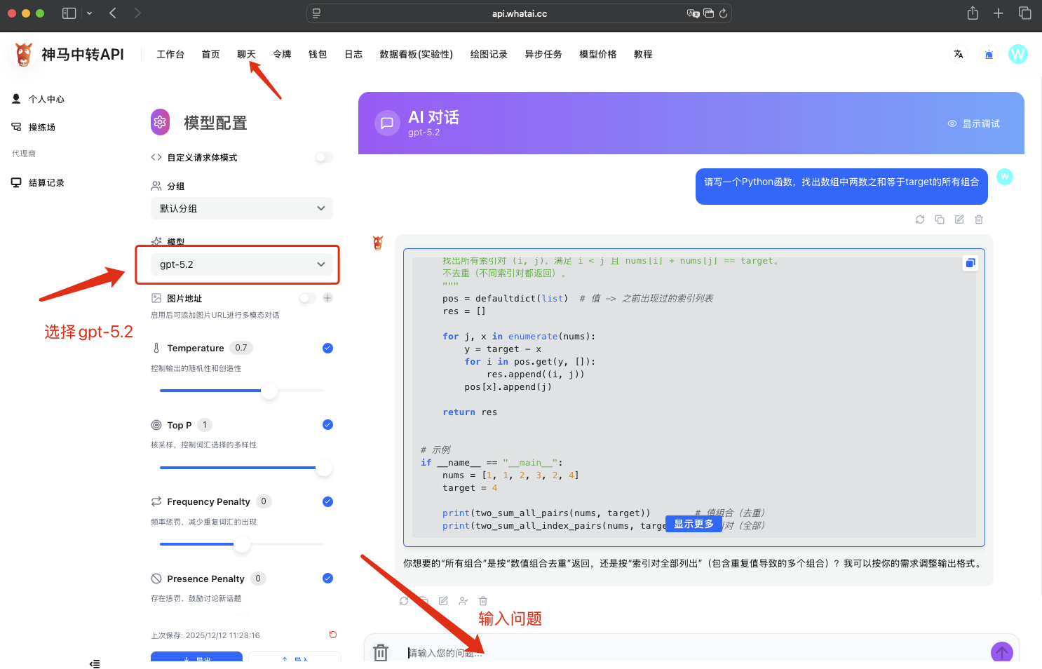The width and height of the screenshot is (1042, 669).
Task: Enable the 图片地址 switch
Action: (x=307, y=298)
